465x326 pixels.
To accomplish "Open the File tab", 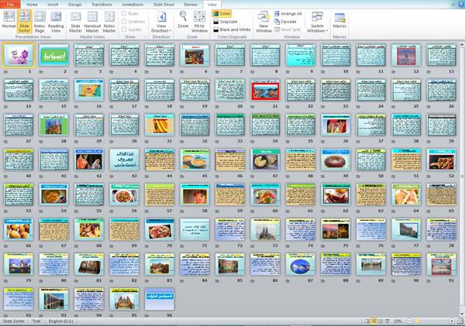I will (10, 5).
